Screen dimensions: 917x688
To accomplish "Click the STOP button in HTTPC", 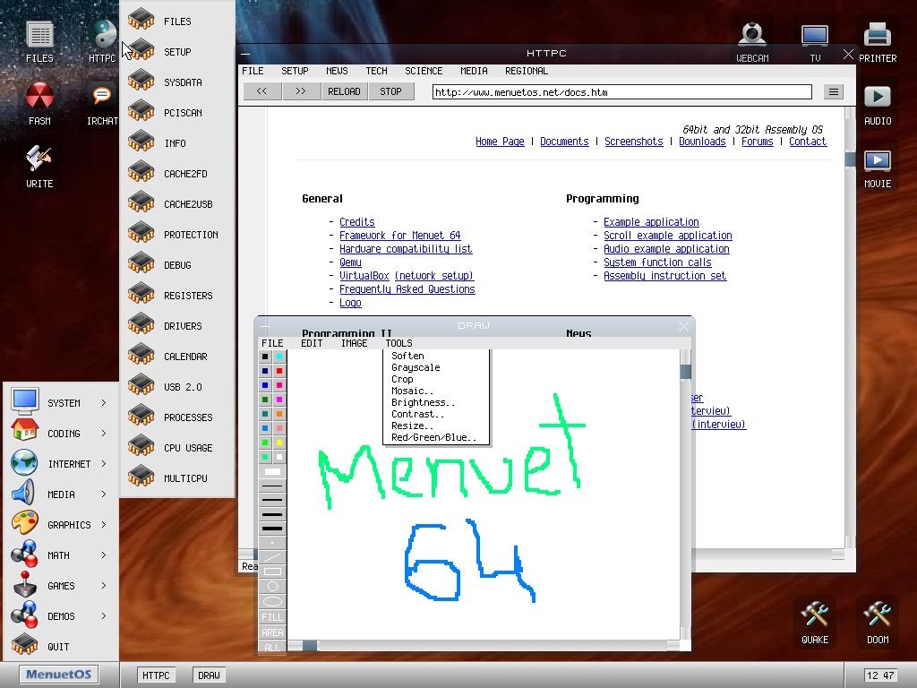I will point(390,91).
